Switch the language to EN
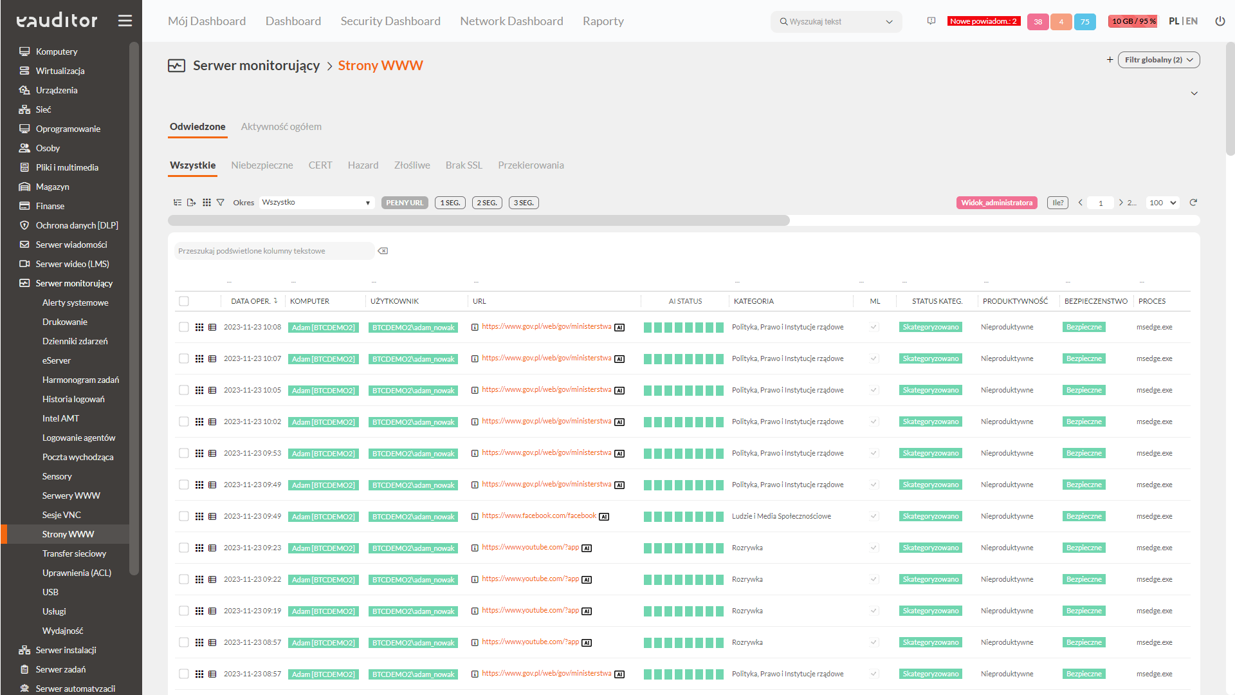 pos(1192,21)
